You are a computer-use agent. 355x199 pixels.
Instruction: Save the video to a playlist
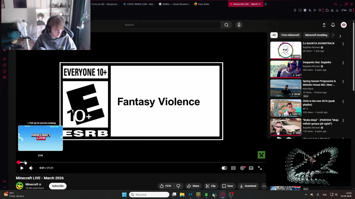[x=227, y=186]
